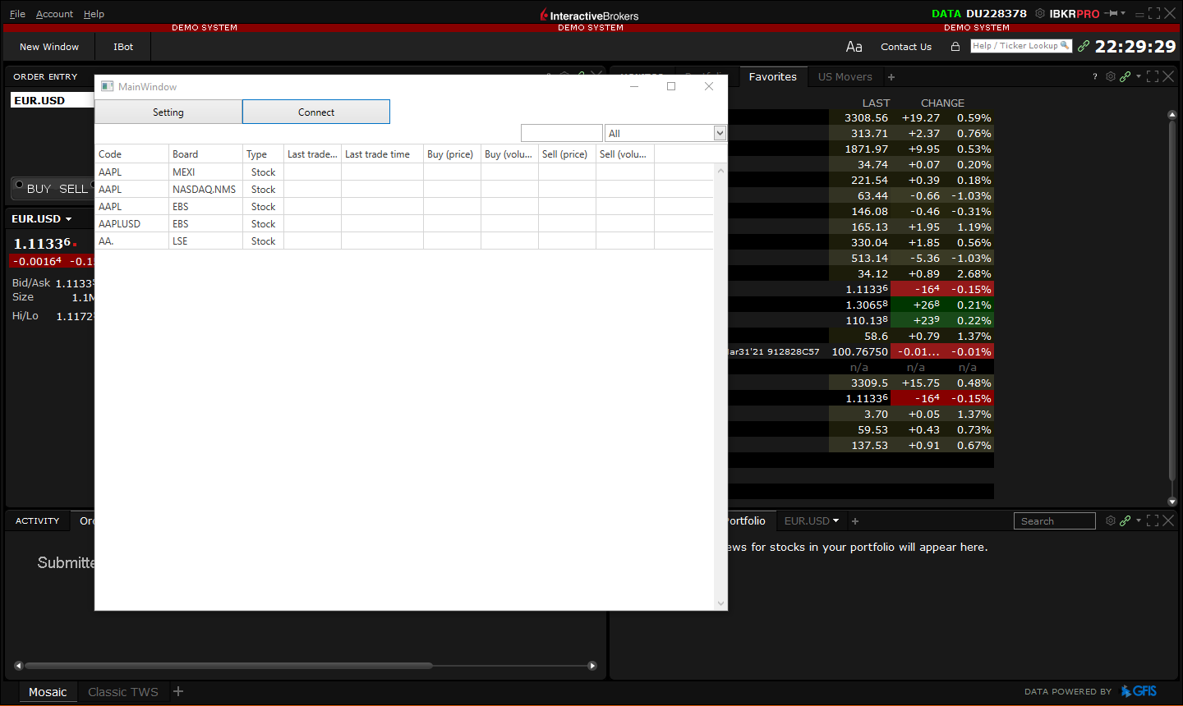The image size is (1183, 706).
Task: Click the green chain link beside clock
Action: click(x=1084, y=46)
